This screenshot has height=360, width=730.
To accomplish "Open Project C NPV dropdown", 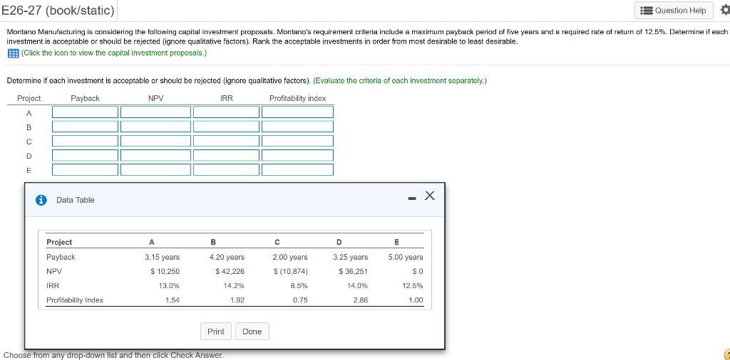I will [x=156, y=141].
